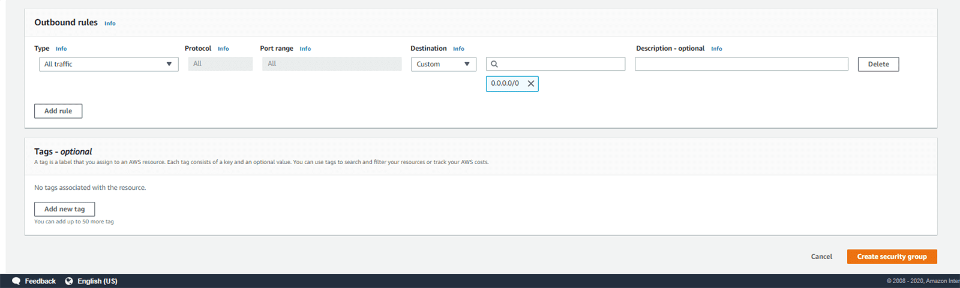The image size is (960, 288).
Task: Open the Feedback speech bubble icon
Action: (16, 281)
